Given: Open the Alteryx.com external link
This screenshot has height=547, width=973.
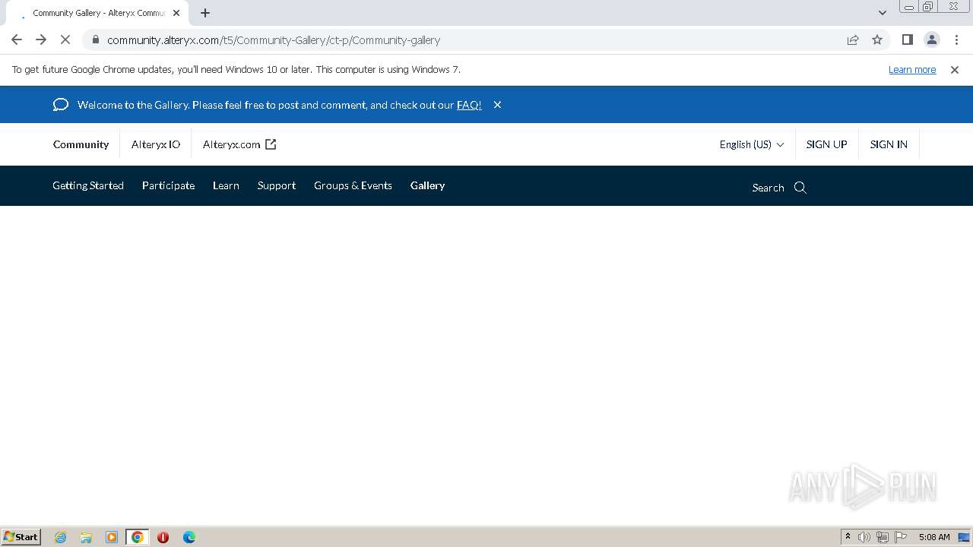Looking at the screenshot, I should click(x=239, y=144).
